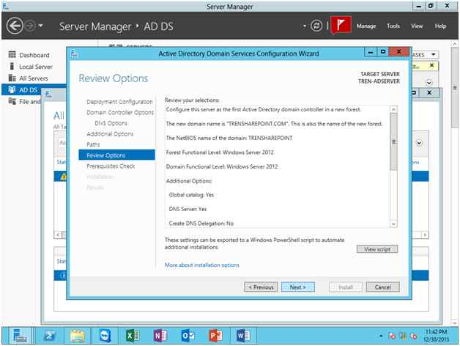Open OneNote from the taskbar

(160, 336)
